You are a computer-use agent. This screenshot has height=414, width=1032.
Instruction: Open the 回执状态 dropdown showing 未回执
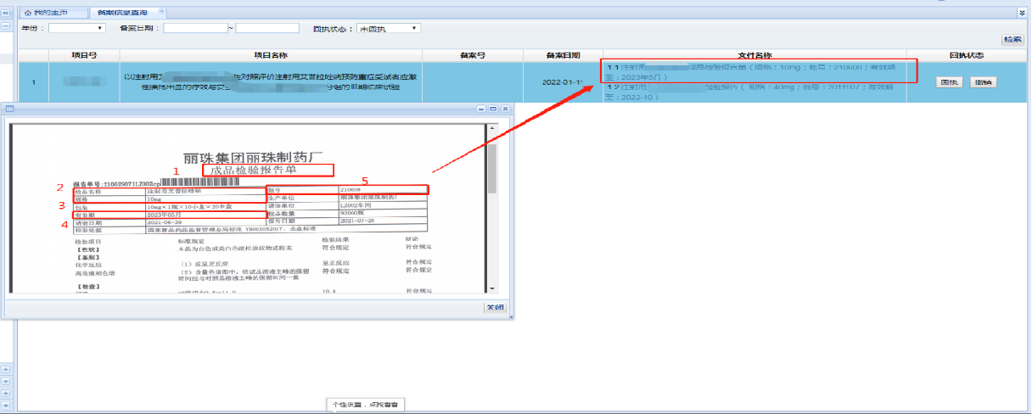tap(388, 28)
